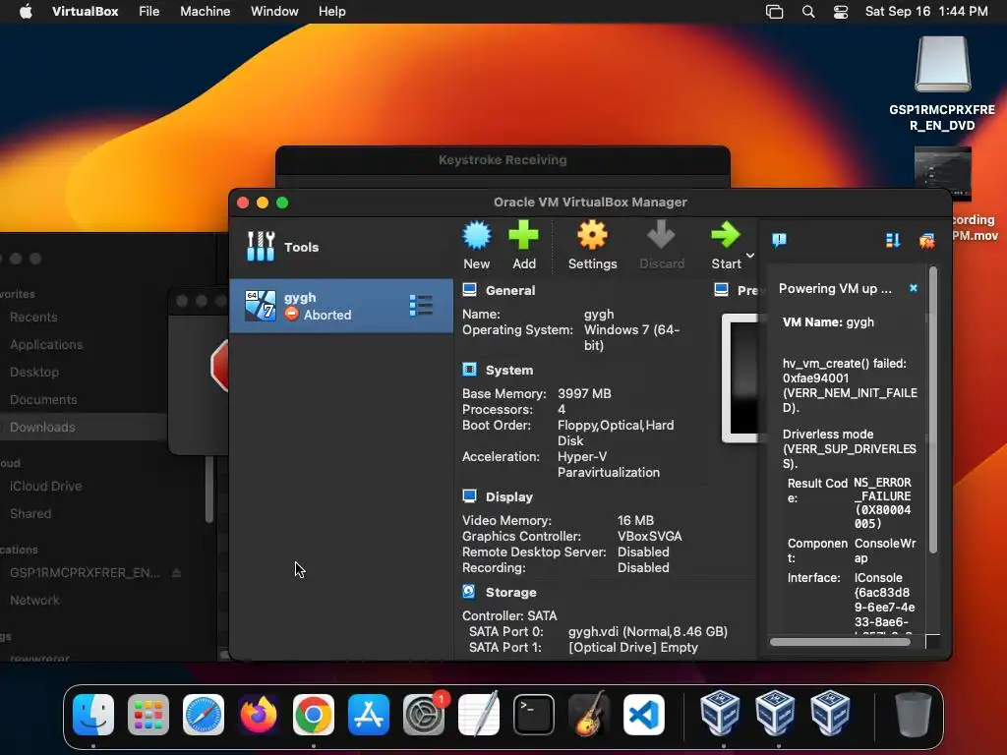
Task: Click the Stage Manager icon in menu bar
Action: coord(775,12)
